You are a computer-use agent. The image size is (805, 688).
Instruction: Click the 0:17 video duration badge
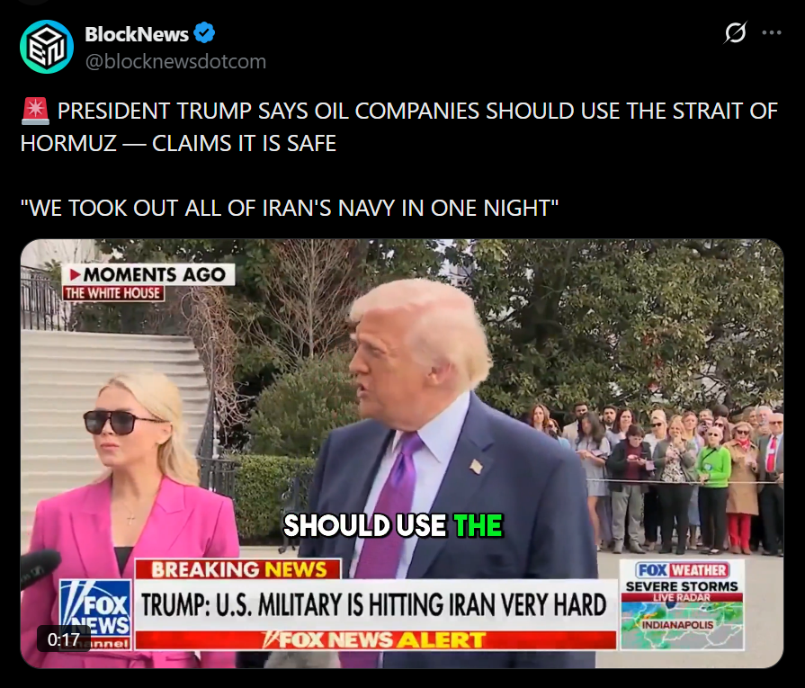[x=64, y=639]
